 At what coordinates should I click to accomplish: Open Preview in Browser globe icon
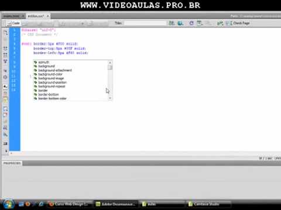click(180, 23)
